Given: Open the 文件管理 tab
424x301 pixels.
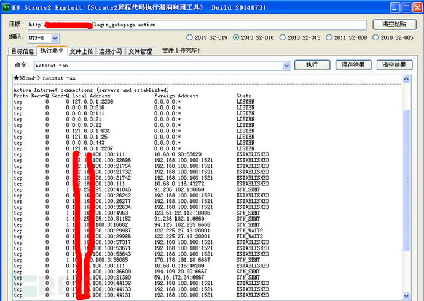Looking at the screenshot, I should point(140,51).
